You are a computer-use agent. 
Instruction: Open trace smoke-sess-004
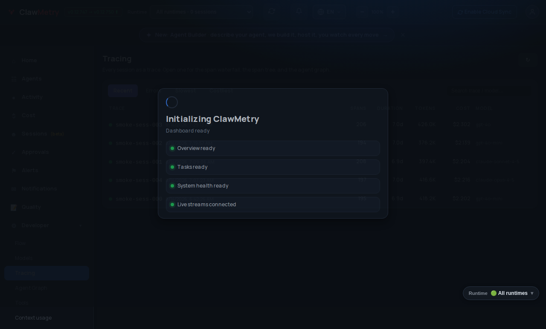pyautogui.click(x=139, y=180)
